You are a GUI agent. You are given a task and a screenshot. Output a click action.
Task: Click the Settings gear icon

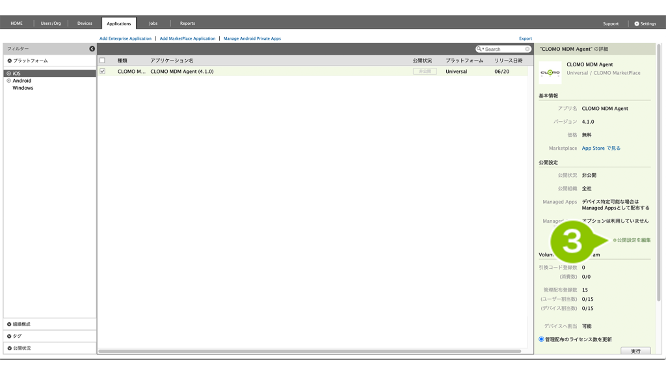click(x=637, y=24)
